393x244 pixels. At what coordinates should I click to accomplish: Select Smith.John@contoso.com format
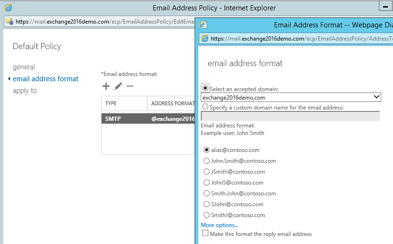click(206, 194)
